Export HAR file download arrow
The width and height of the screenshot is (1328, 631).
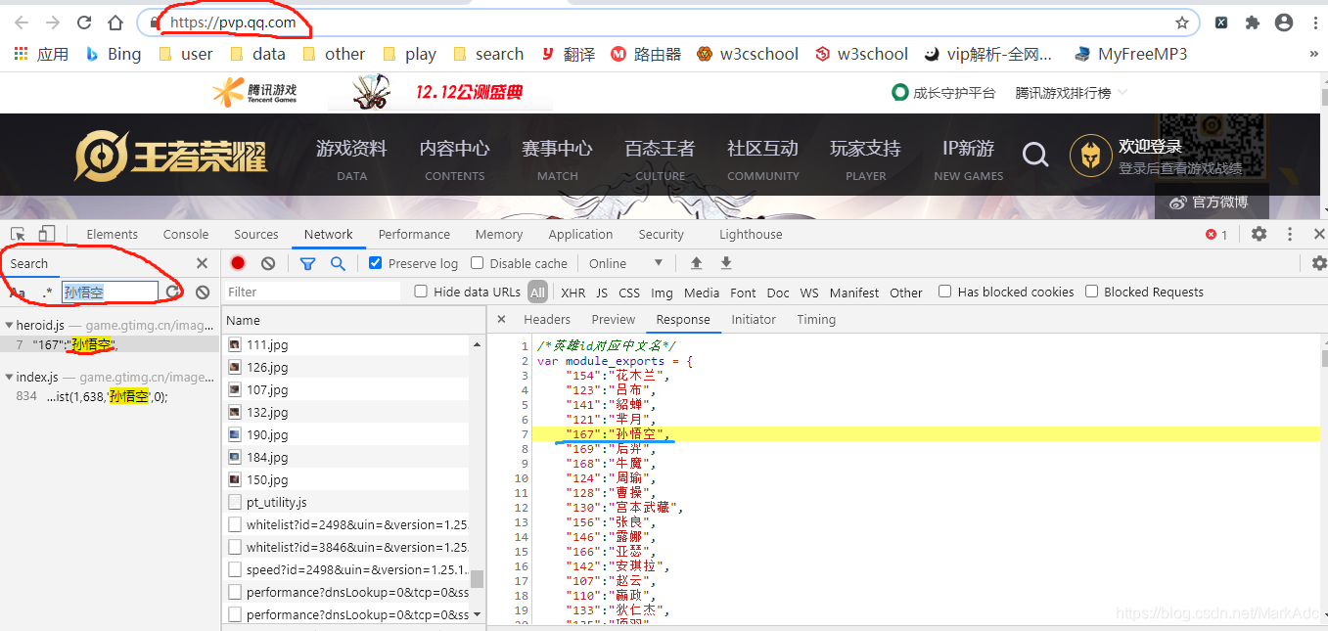pyautogui.click(x=726, y=263)
